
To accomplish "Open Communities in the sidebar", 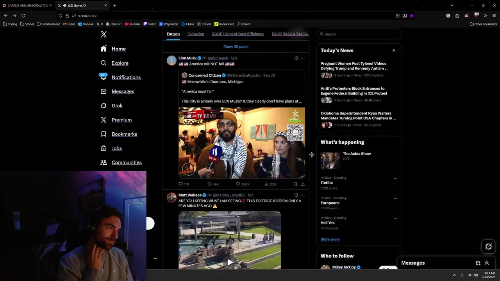I will point(121,162).
